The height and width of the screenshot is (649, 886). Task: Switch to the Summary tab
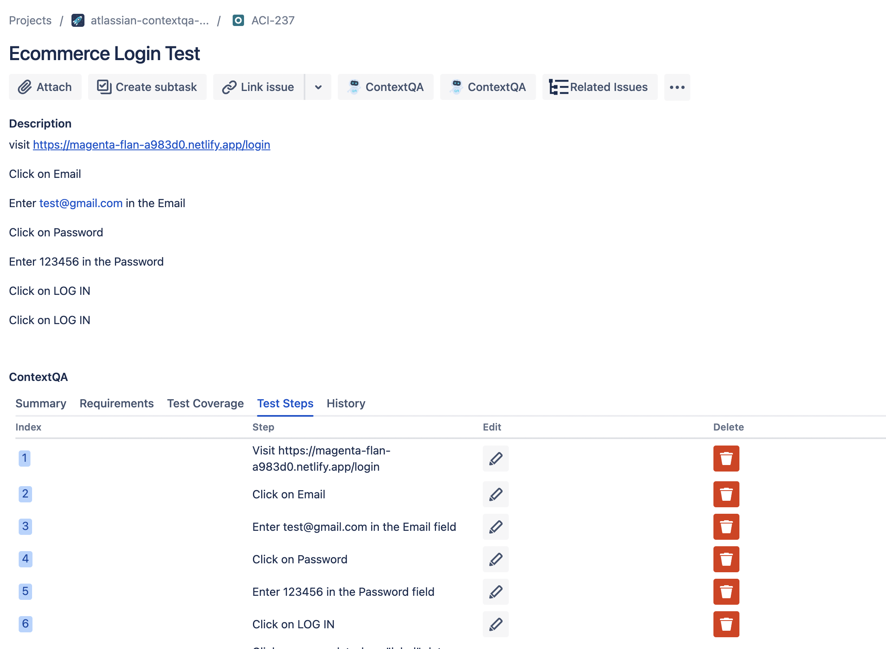[41, 403]
